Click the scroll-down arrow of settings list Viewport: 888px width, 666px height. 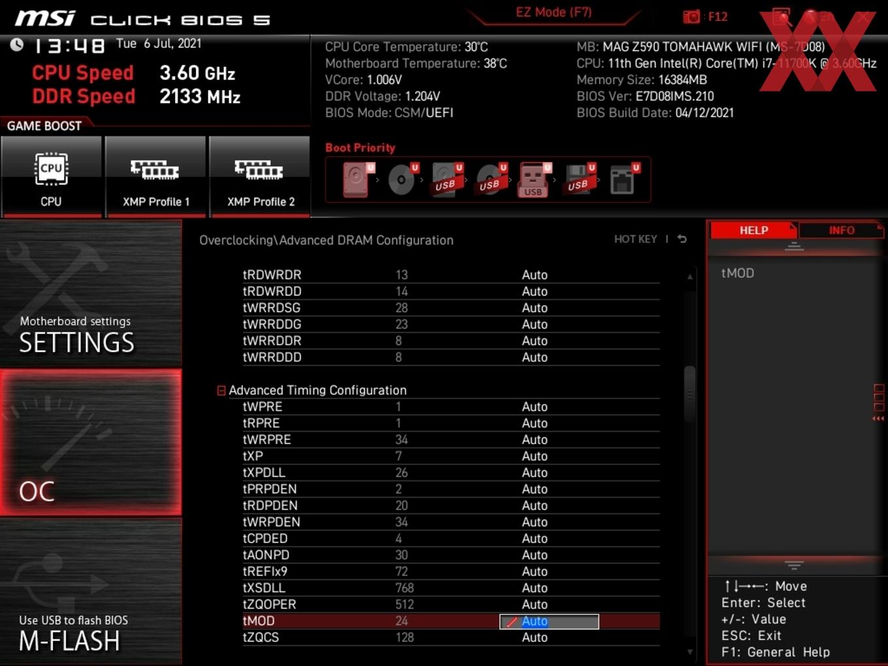690,652
